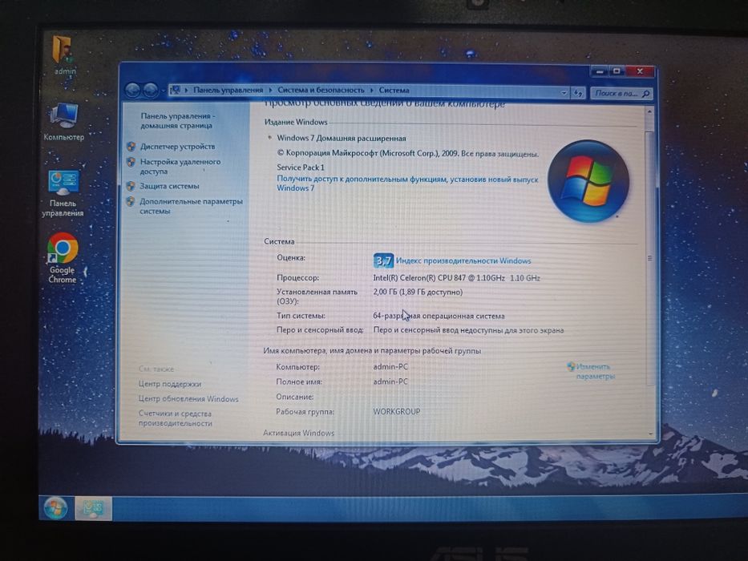
Task: Go back with the navigation arrow
Action: pos(132,90)
